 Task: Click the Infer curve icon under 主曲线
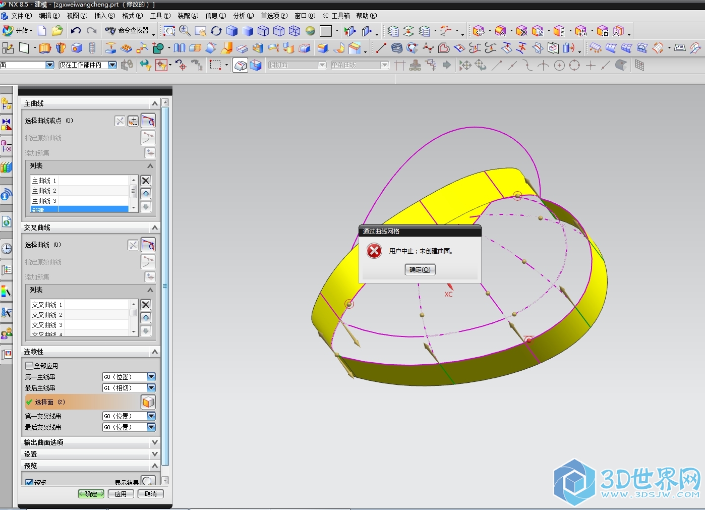pyautogui.click(x=148, y=121)
